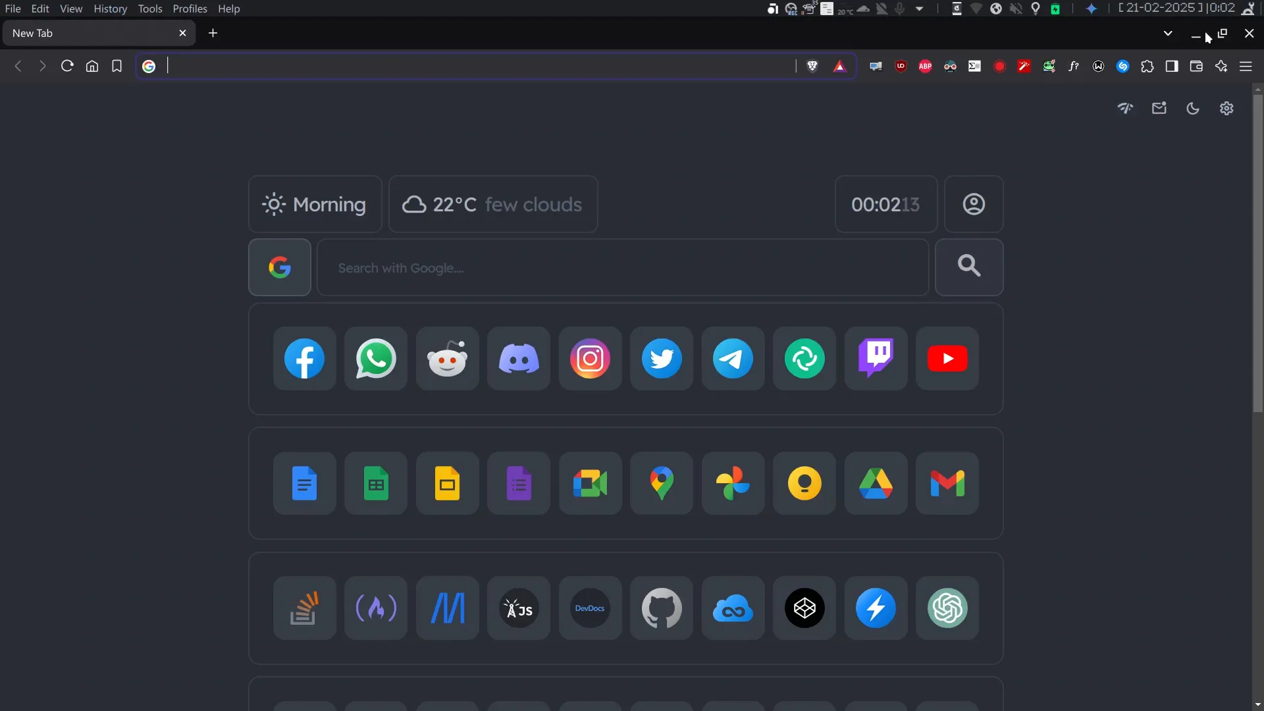The width and height of the screenshot is (1264, 711).
Task: Open the ChatGPT shortcut
Action: pyautogui.click(x=947, y=608)
